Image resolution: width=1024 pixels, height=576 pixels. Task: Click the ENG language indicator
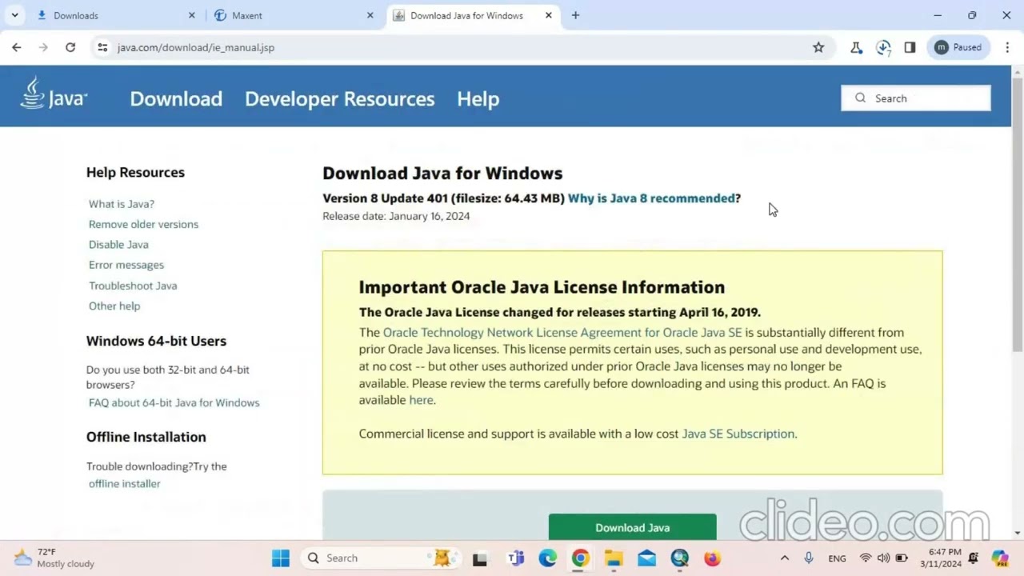(x=837, y=558)
